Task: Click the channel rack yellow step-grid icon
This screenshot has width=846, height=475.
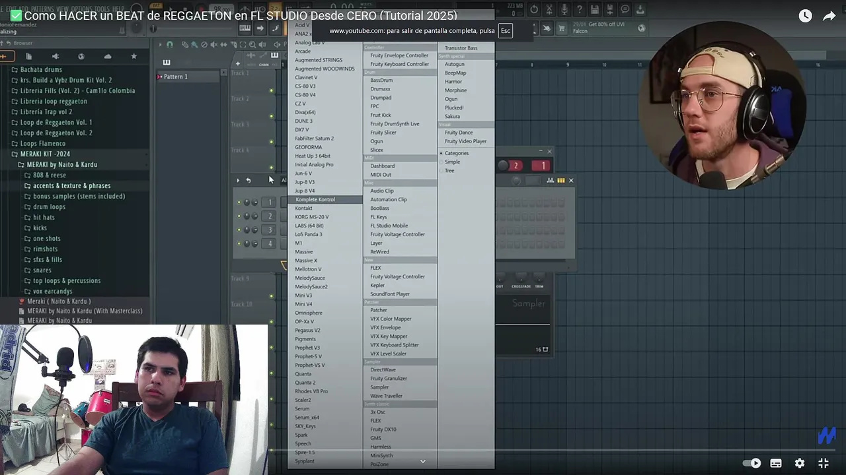Action: [x=560, y=180]
